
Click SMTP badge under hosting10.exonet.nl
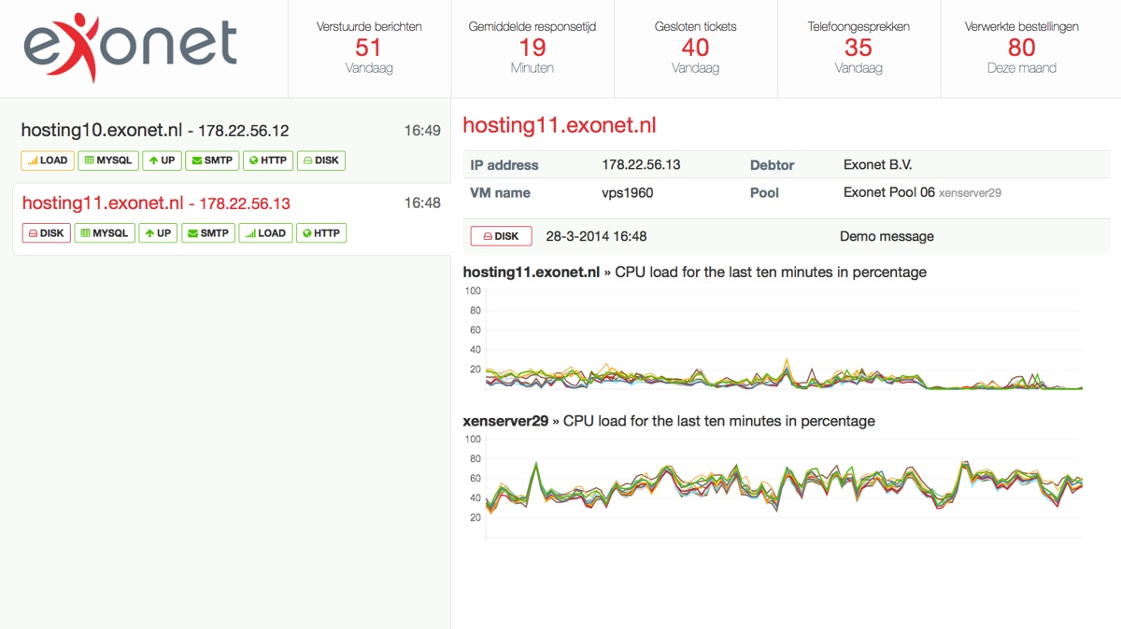212,161
